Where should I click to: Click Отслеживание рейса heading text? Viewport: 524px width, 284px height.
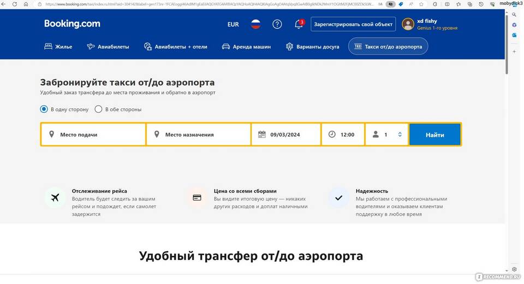(99, 191)
